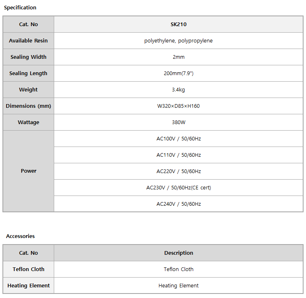Viewport: 306px width, 298px height.
Task: Select the Sealing Width label cell
Action: (28, 57)
